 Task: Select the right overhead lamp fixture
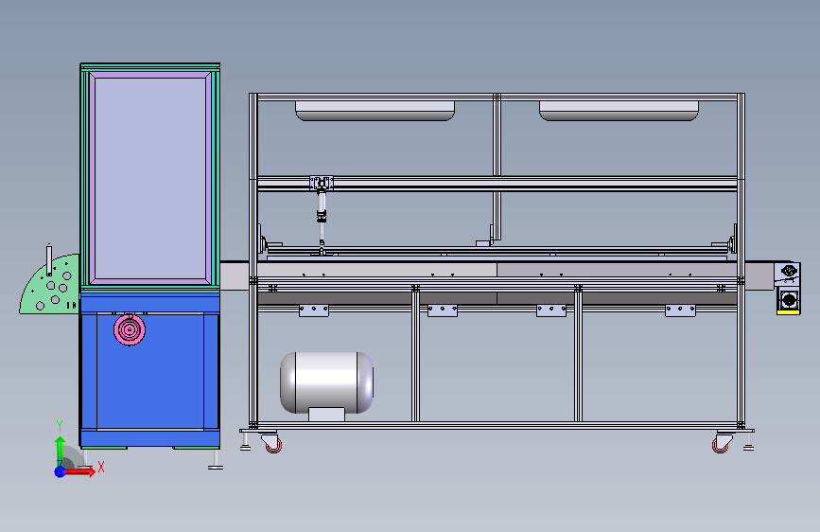[619, 111]
